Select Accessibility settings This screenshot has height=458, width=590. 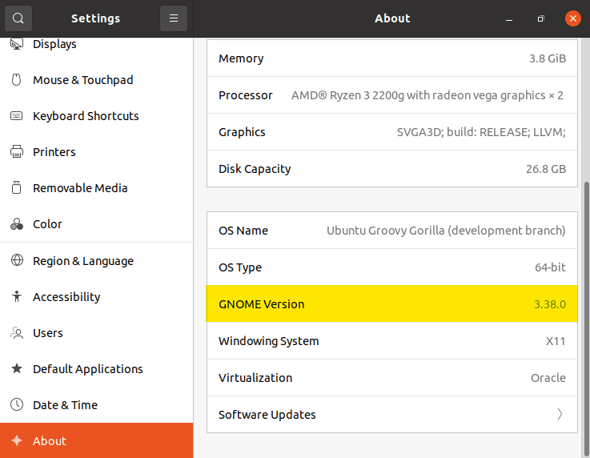(x=96, y=297)
